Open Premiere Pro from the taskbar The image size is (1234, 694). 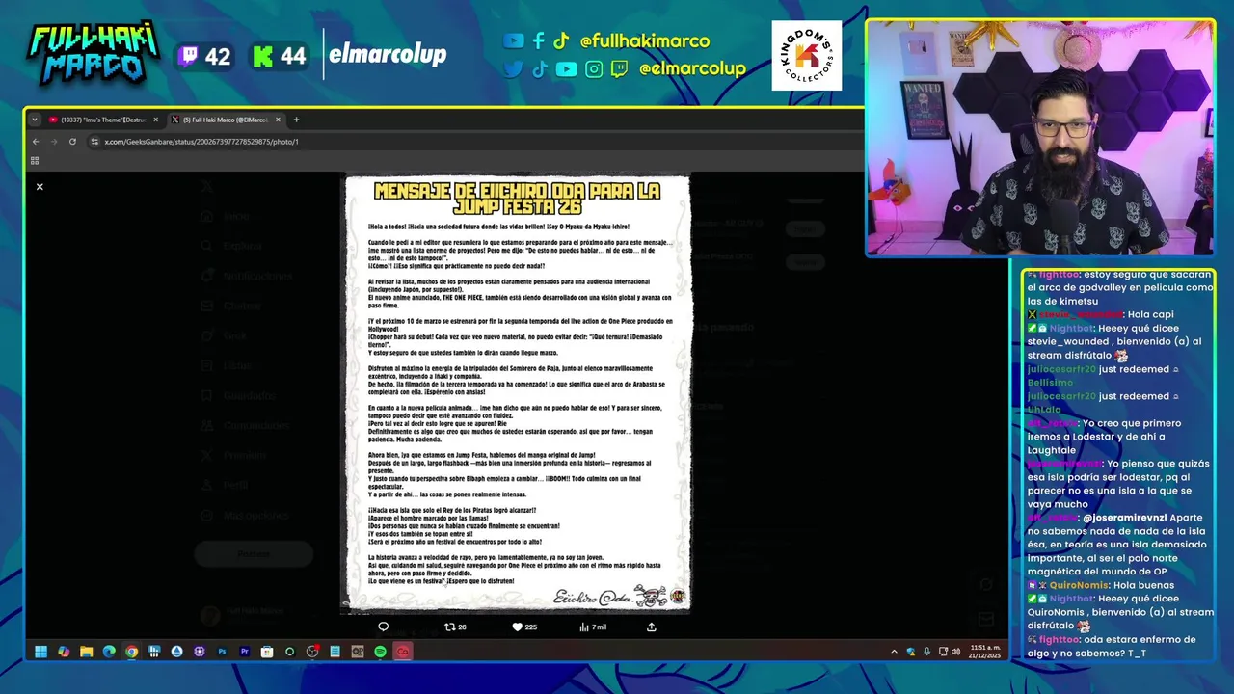[x=245, y=652]
